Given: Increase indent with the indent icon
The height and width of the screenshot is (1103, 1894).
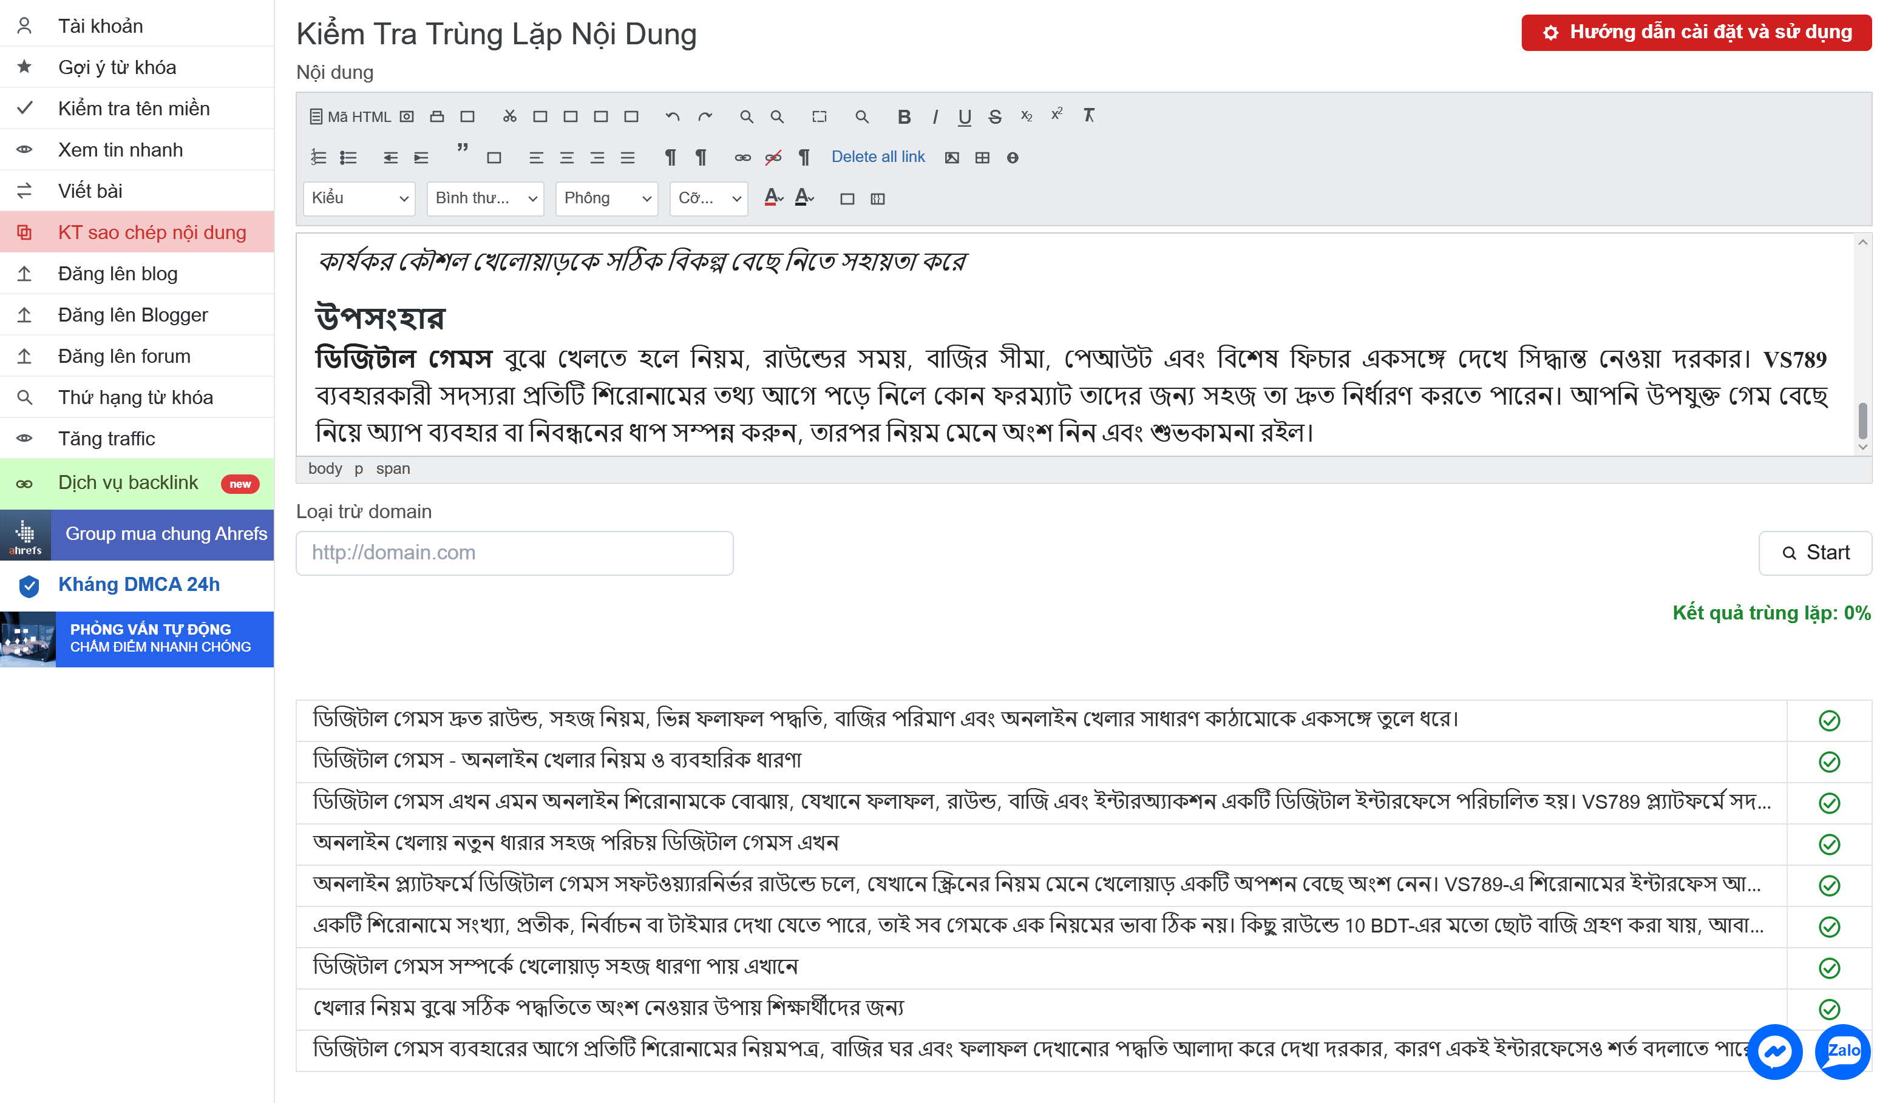Looking at the screenshot, I should (x=421, y=158).
